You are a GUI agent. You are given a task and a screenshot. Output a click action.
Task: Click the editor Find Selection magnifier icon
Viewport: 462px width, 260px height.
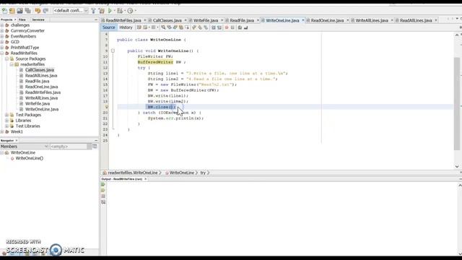(163, 27)
